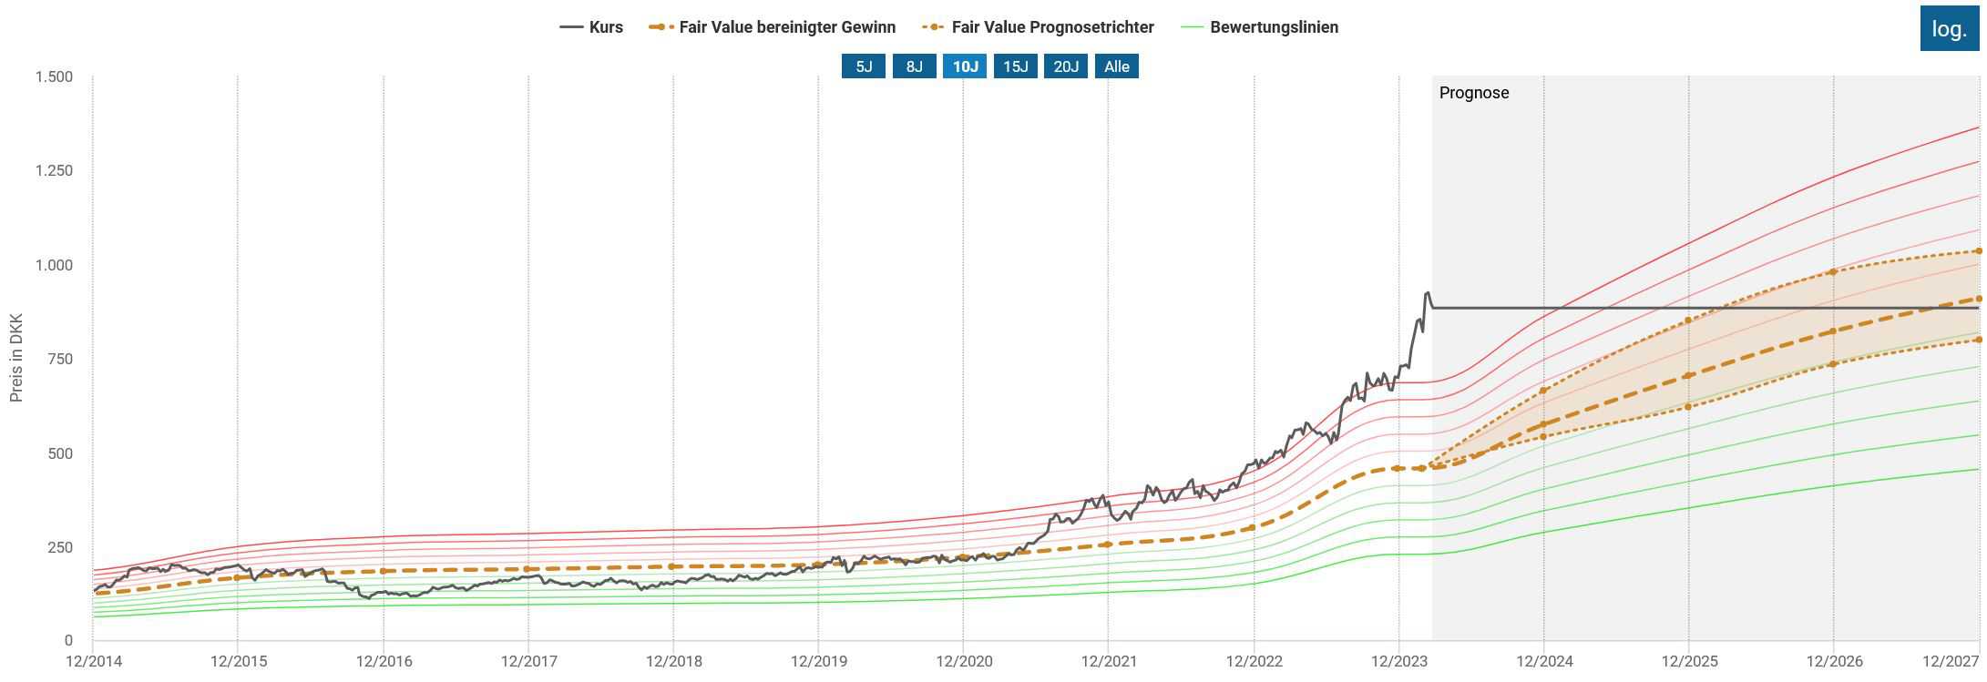Display all data with Alle button
The image size is (1987, 682).
click(x=1116, y=66)
